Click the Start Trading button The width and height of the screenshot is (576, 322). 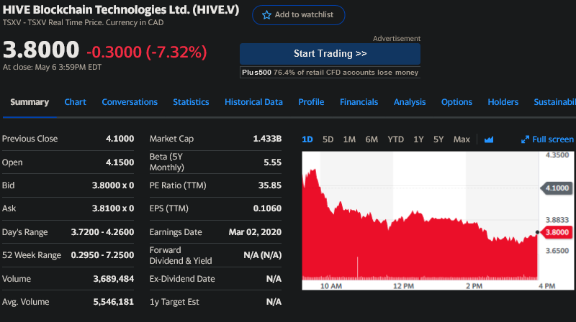[330, 54]
